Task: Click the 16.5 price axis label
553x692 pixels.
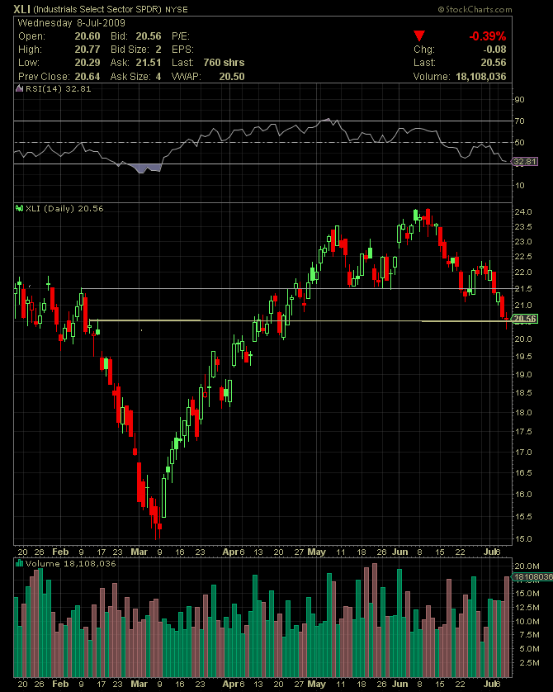Action: pyautogui.click(x=523, y=472)
